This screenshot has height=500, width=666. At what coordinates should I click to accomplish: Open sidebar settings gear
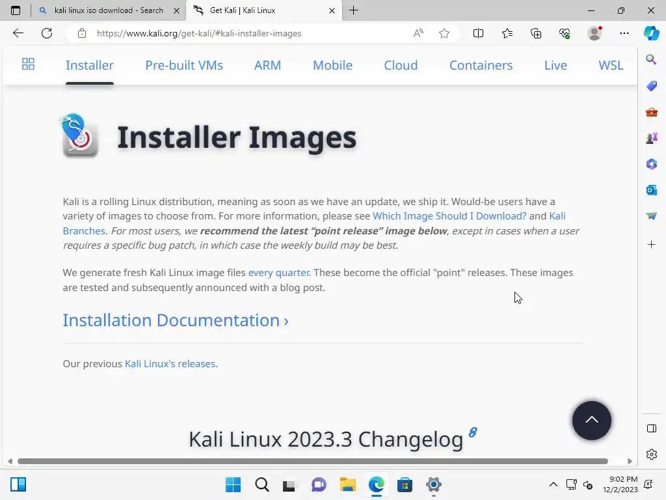651,454
